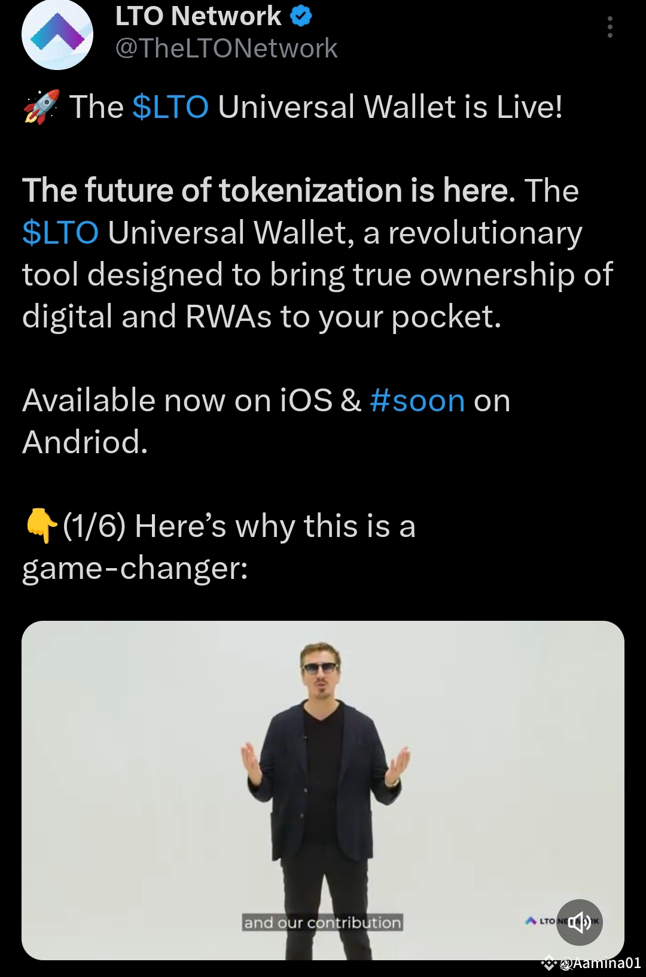This screenshot has width=646, height=977.
Task: Click the blue verified badge
Action: click(301, 17)
